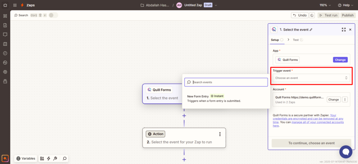Viewport: 358px width, 164px height.
Task: Click the Action label chip
Action: click(x=156, y=134)
